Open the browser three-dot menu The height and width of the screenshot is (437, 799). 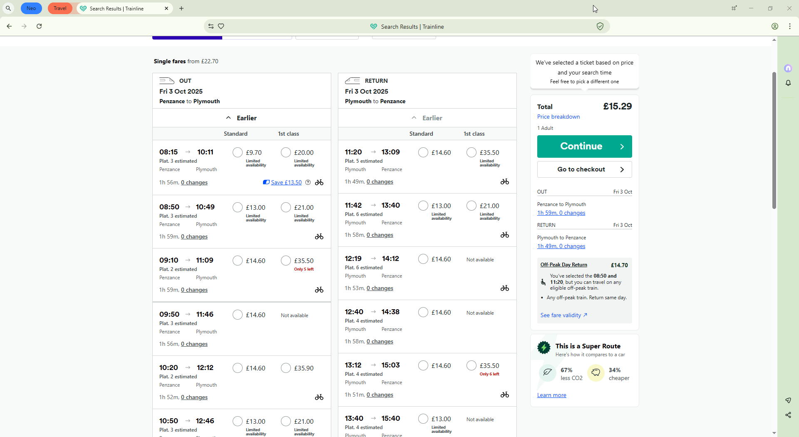click(790, 26)
